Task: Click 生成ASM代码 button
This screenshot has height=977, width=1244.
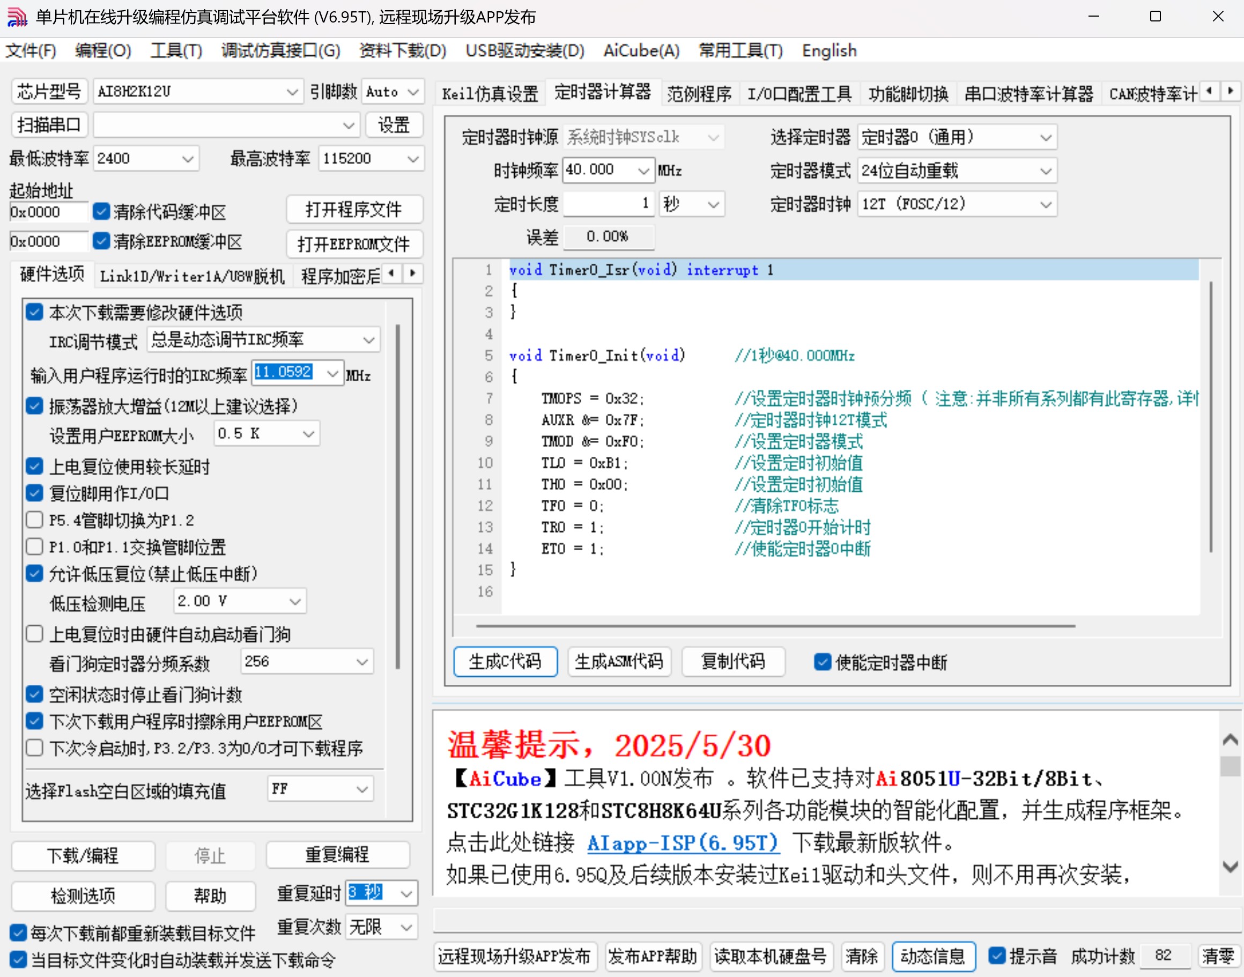Action: [x=619, y=662]
